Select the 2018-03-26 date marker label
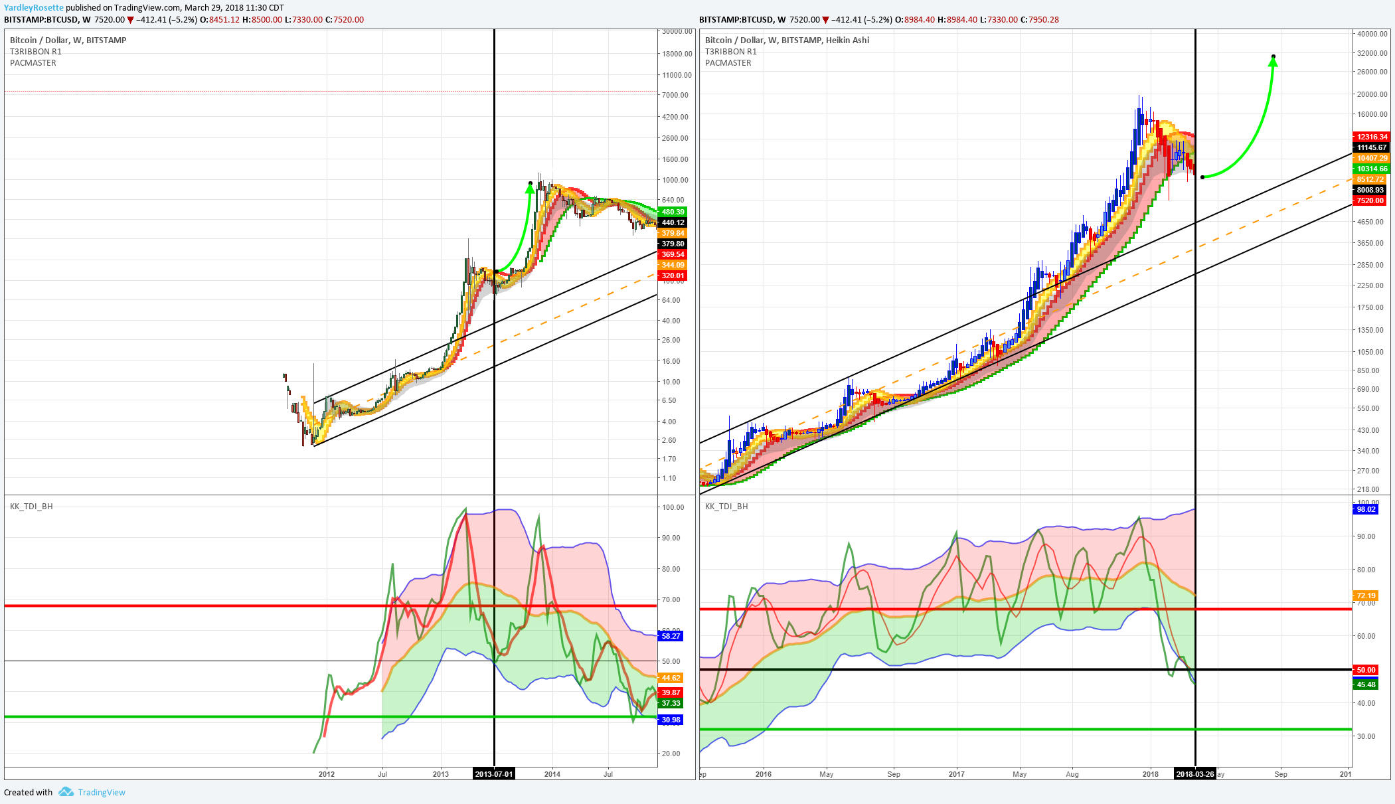Image resolution: width=1395 pixels, height=804 pixels. [x=1194, y=773]
